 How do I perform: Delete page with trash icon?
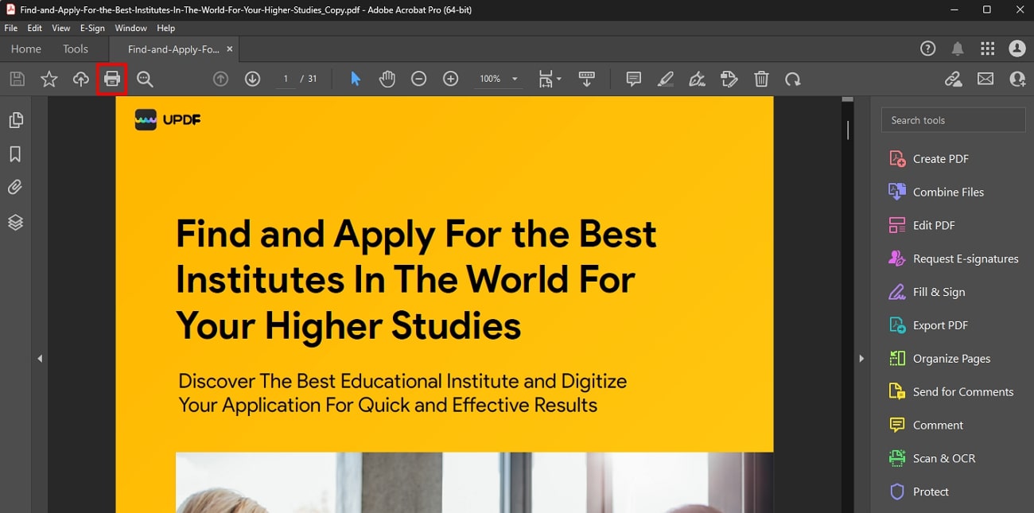pyautogui.click(x=761, y=79)
